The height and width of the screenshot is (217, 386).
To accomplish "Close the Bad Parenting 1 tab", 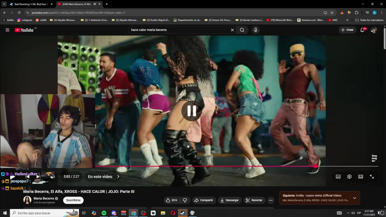I will point(52,4).
